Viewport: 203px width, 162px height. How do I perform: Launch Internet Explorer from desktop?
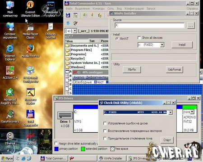(x=10, y=53)
